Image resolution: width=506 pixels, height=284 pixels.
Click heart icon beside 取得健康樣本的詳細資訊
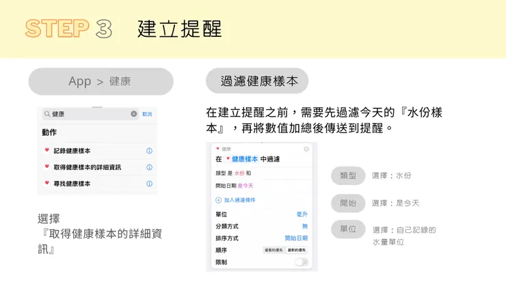click(x=46, y=167)
